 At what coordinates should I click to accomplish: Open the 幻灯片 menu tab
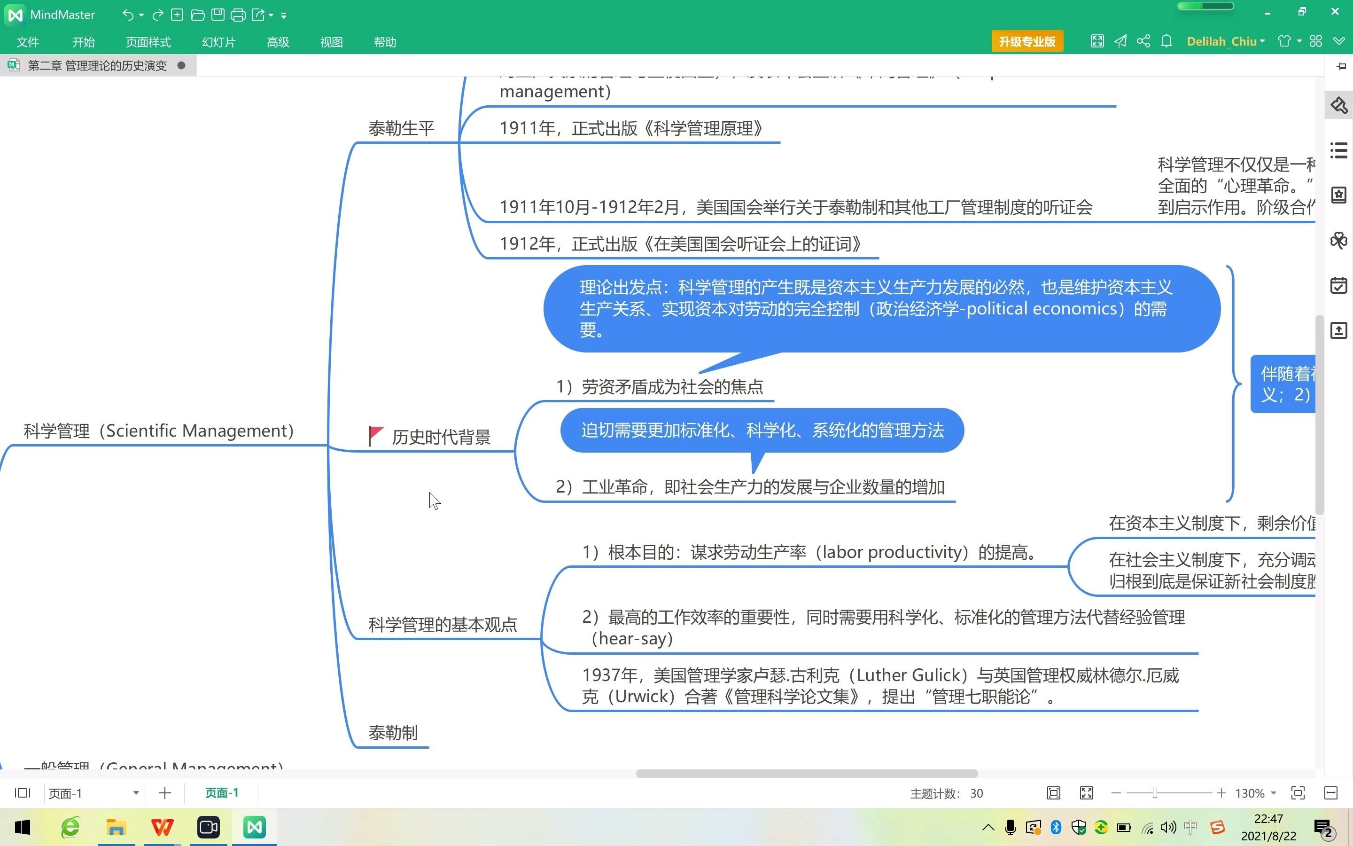click(218, 42)
